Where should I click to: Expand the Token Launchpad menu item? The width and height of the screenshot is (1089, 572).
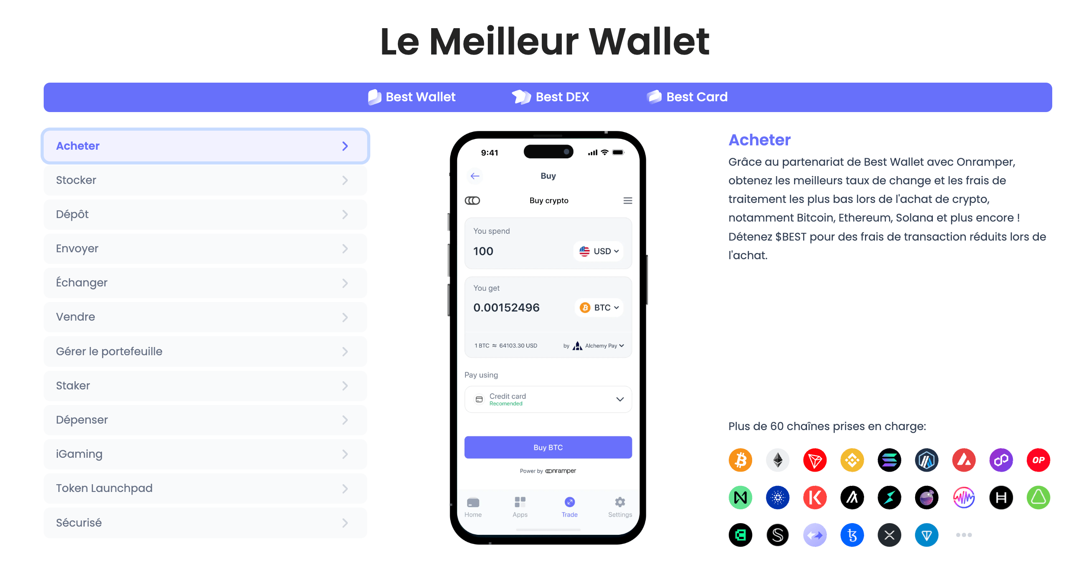205,488
